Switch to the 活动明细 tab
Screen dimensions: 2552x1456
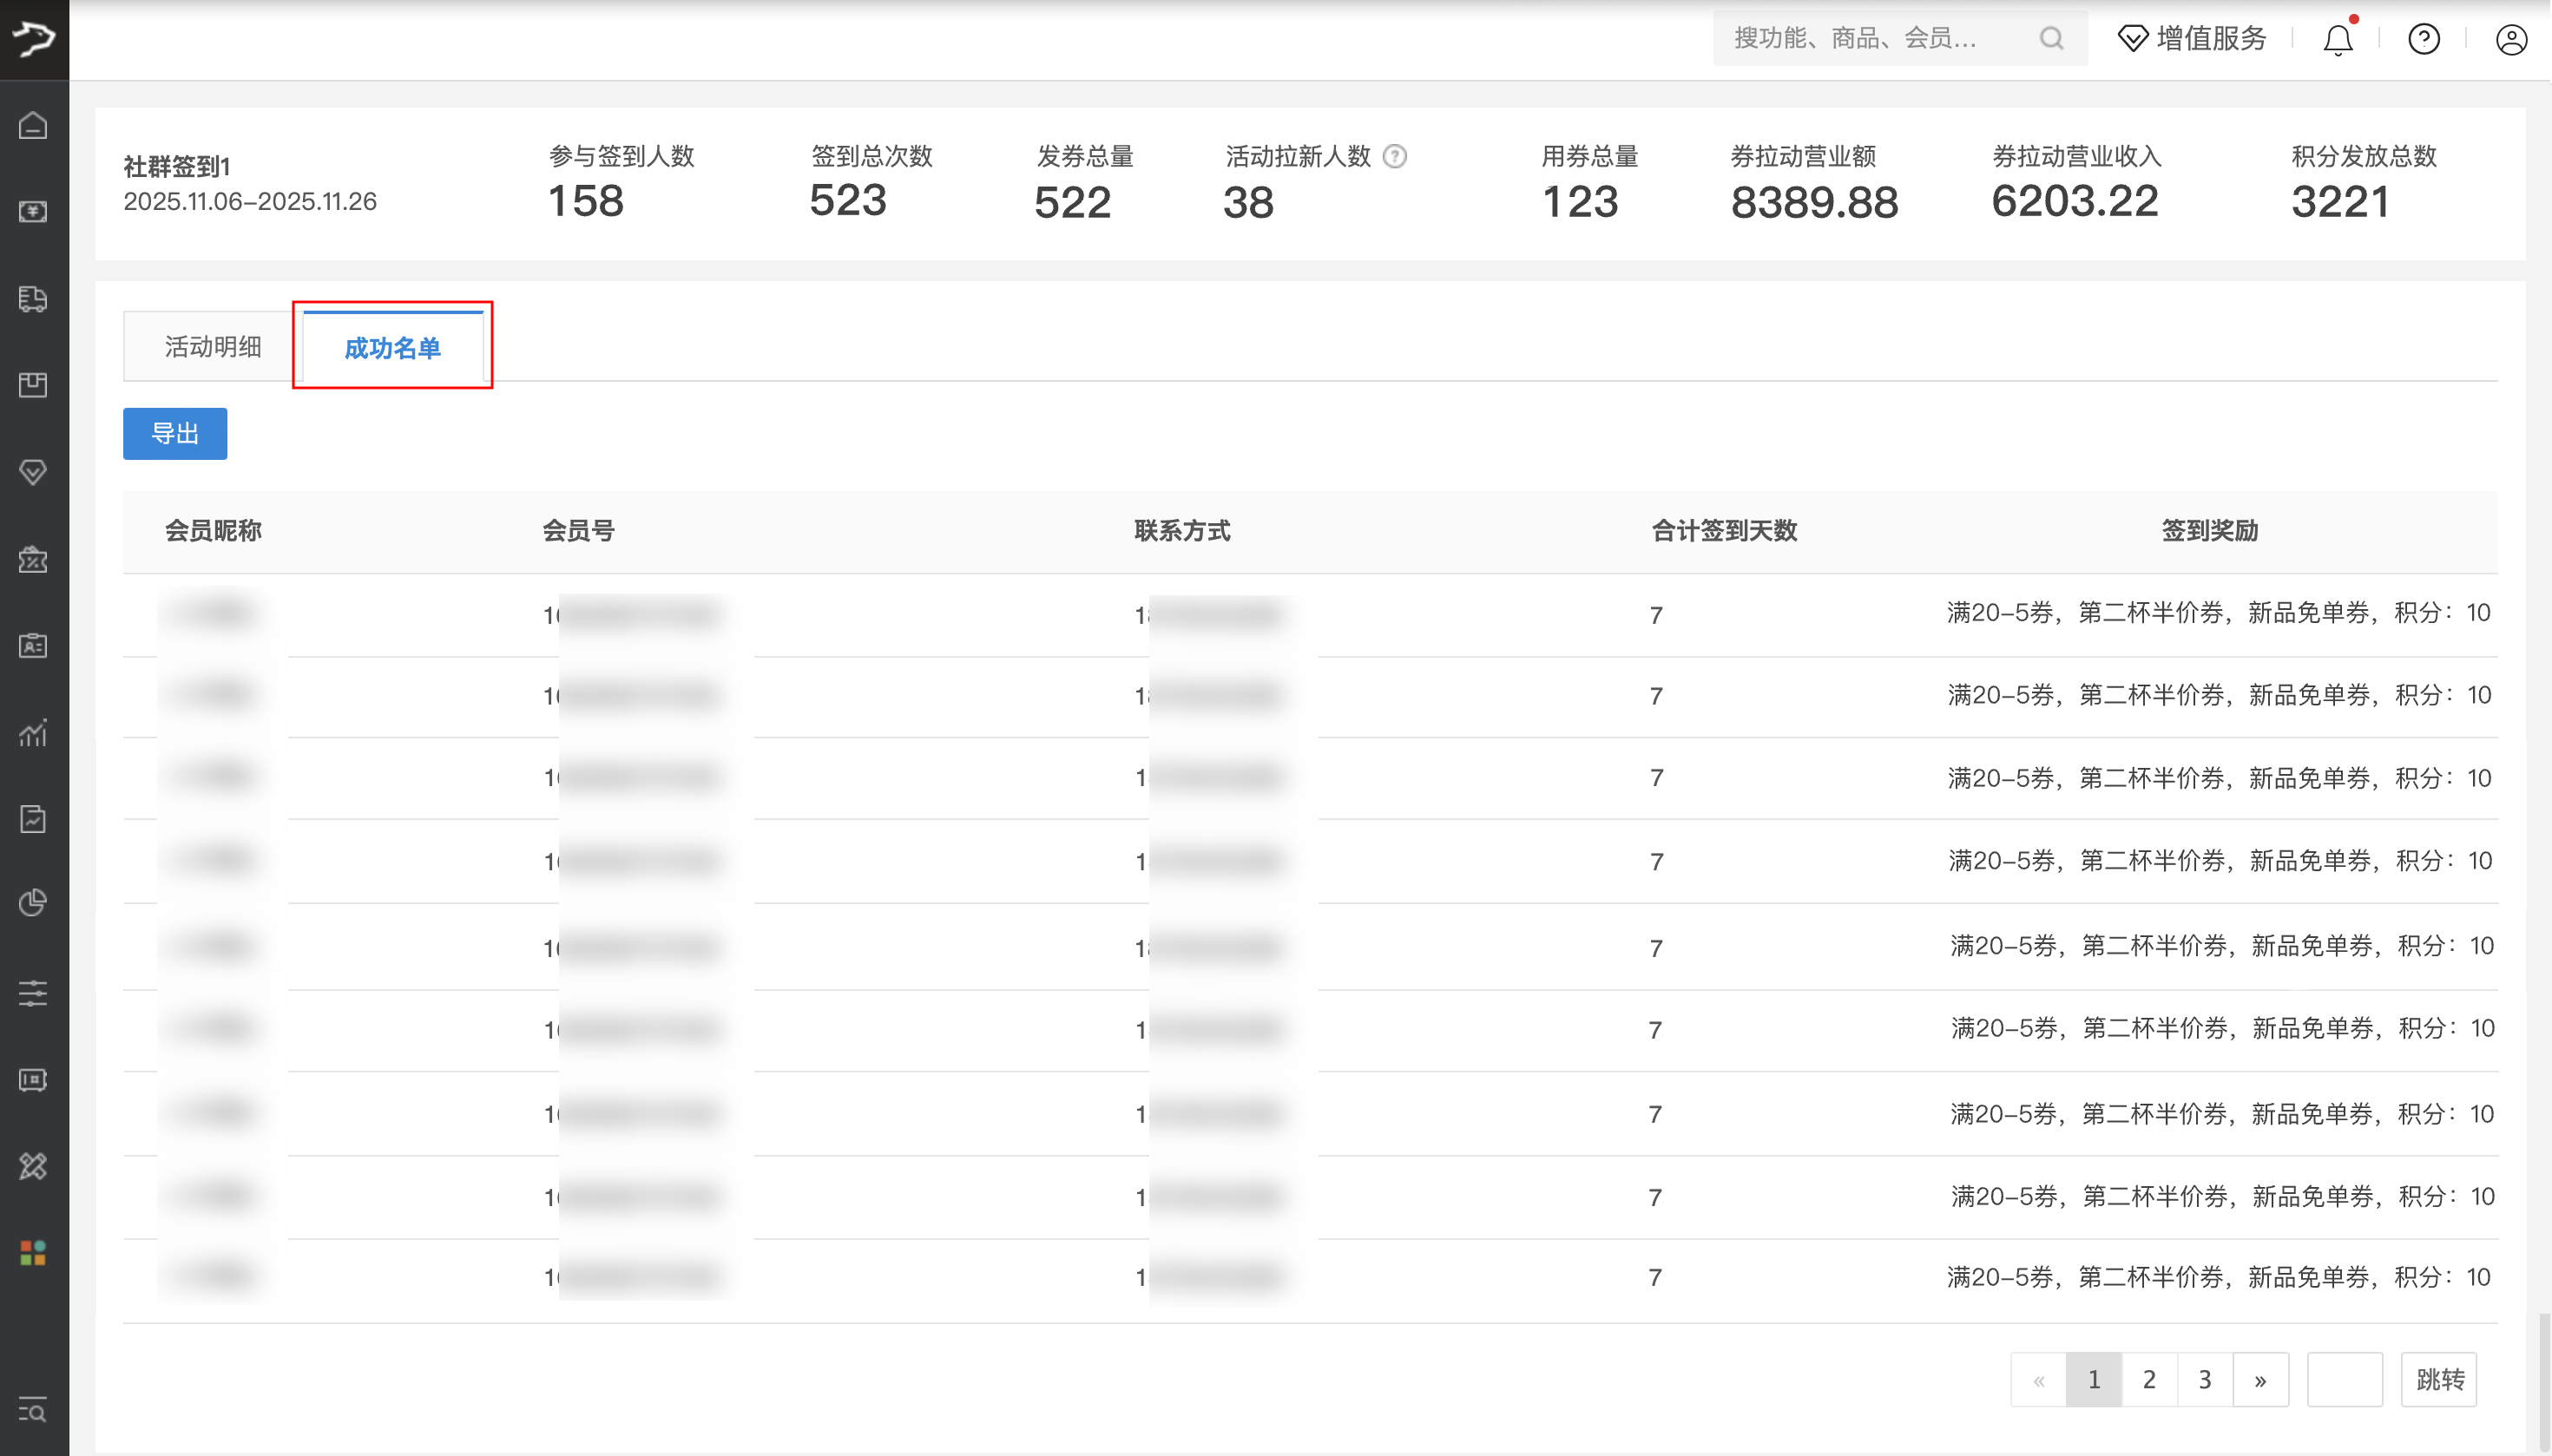[212, 347]
